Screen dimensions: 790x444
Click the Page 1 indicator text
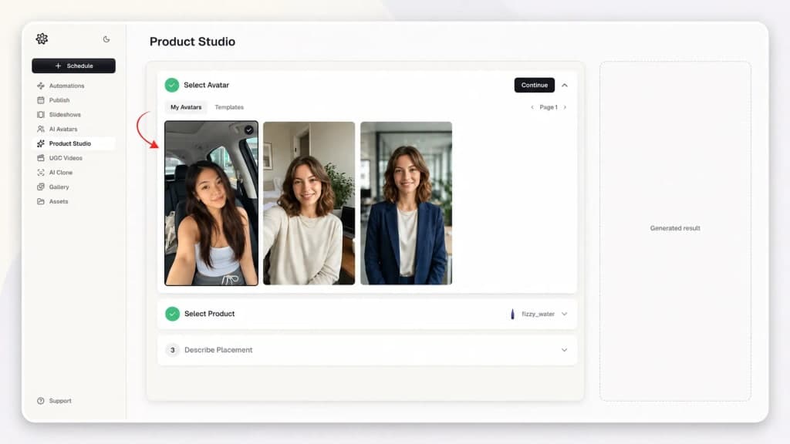pos(549,107)
